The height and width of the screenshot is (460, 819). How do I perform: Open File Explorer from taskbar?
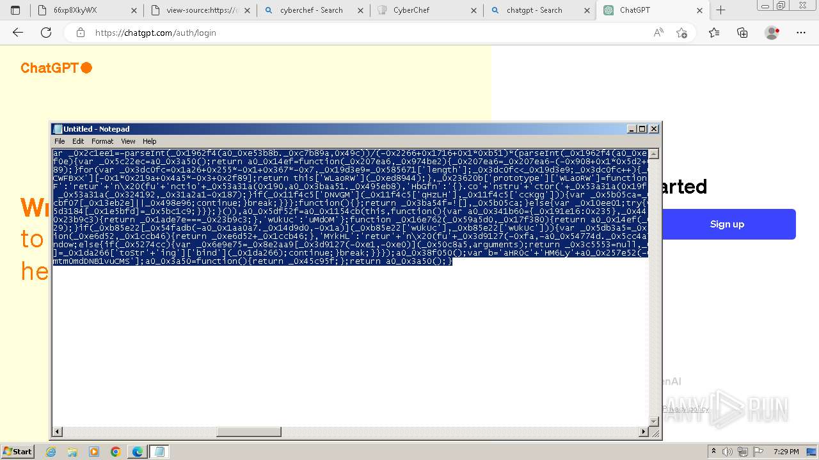coord(72,452)
